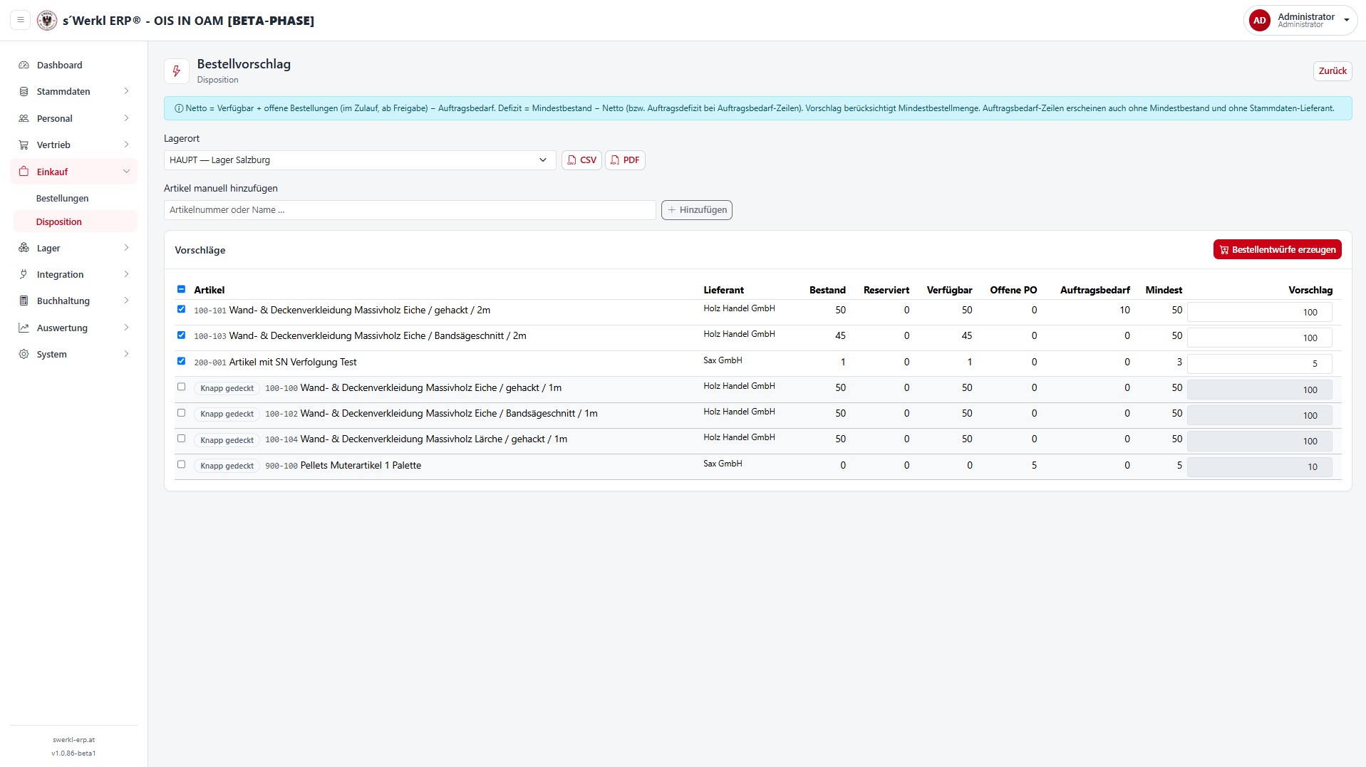Toggle the select-all checkbox beside Artikel header
The width and height of the screenshot is (1366, 767).
[181, 289]
